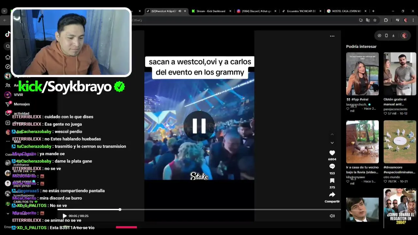This screenshot has height=235, width=418.
Task: Open the tab search dropdown at top left
Action: (4, 11)
